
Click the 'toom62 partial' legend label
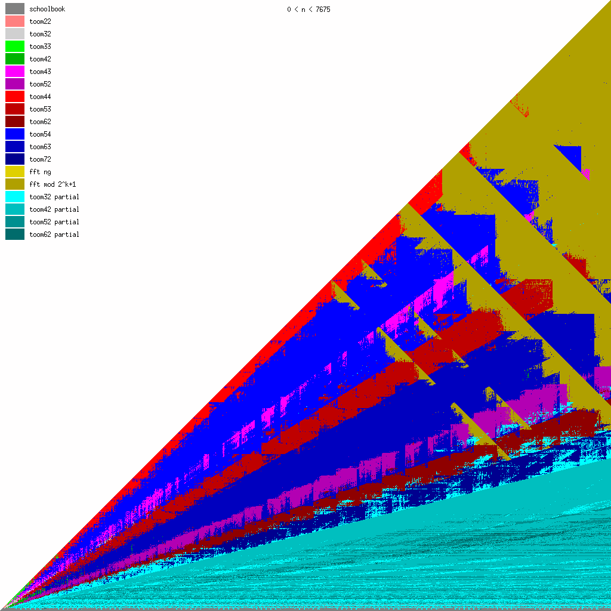(x=54, y=234)
